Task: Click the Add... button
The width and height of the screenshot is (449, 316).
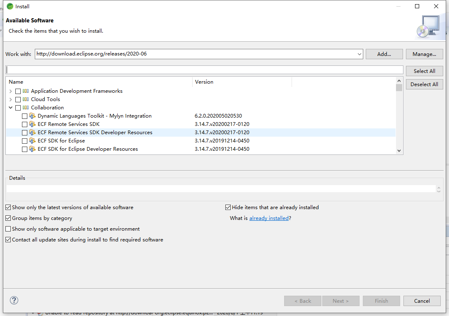Action: click(x=384, y=54)
